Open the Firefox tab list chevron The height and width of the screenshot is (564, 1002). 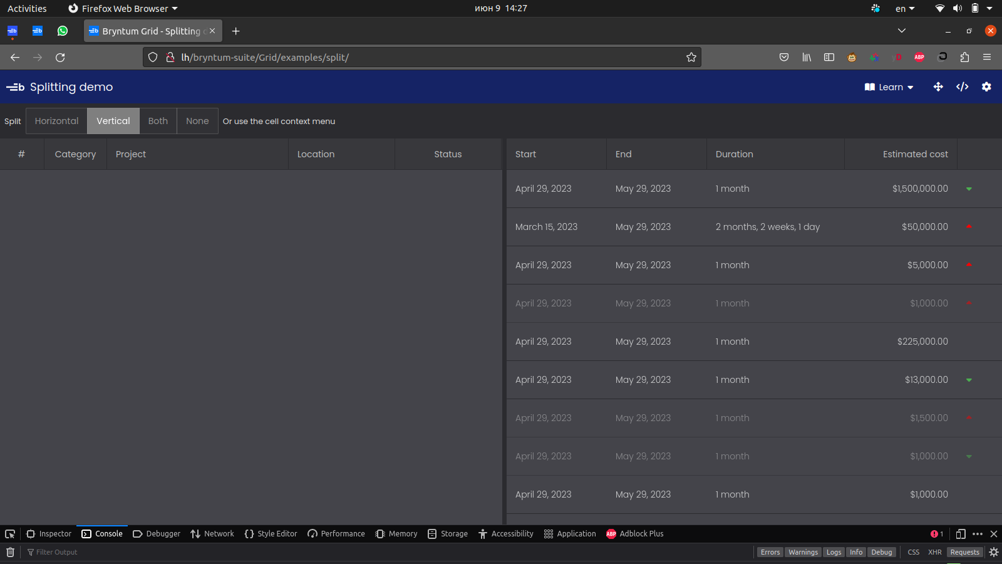tap(902, 31)
